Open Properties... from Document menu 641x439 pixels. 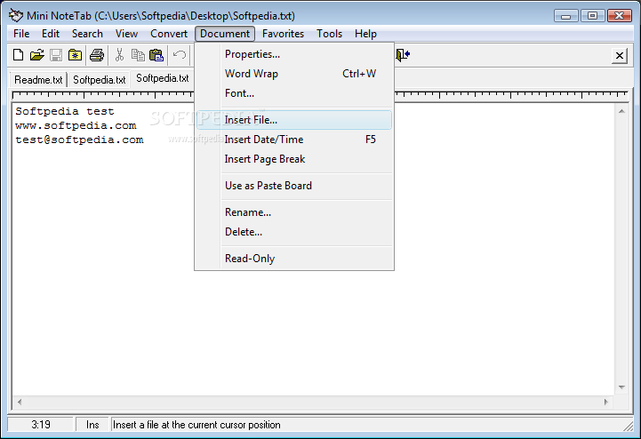(x=294, y=54)
